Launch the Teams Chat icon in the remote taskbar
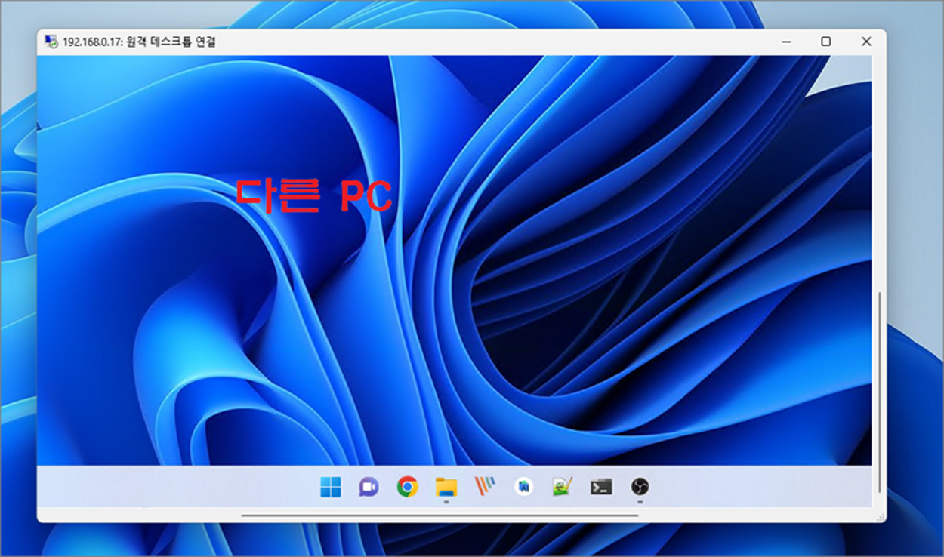The image size is (944, 557). click(369, 487)
